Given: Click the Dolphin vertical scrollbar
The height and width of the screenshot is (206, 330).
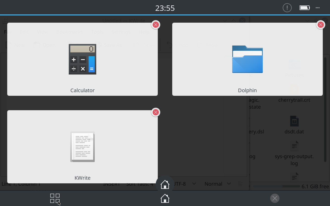Looking at the screenshot, I should [325, 108].
